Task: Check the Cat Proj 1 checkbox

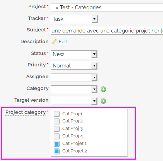Action: point(57,114)
